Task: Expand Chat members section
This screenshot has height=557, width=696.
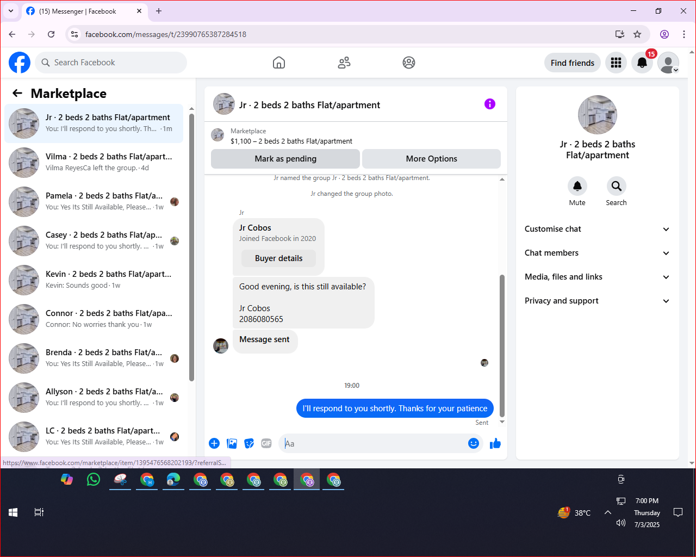Action: click(x=597, y=253)
